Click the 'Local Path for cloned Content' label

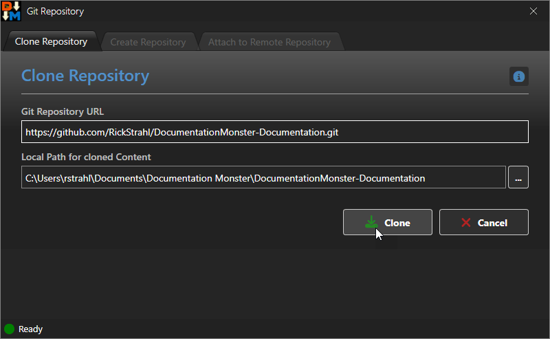pos(86,157)
